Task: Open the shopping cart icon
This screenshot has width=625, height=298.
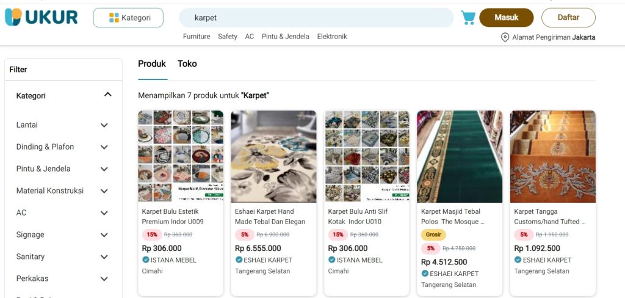Action: coord(468,18)
